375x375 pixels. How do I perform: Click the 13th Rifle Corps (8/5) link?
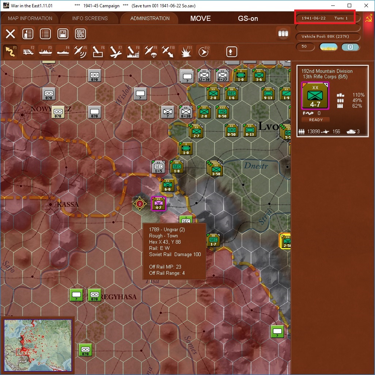(x=325, y=76)
